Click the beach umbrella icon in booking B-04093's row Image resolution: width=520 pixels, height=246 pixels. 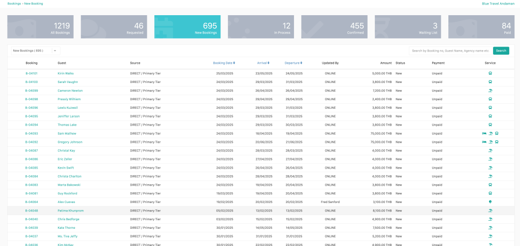pyautogui.click(x=491, y=134)
